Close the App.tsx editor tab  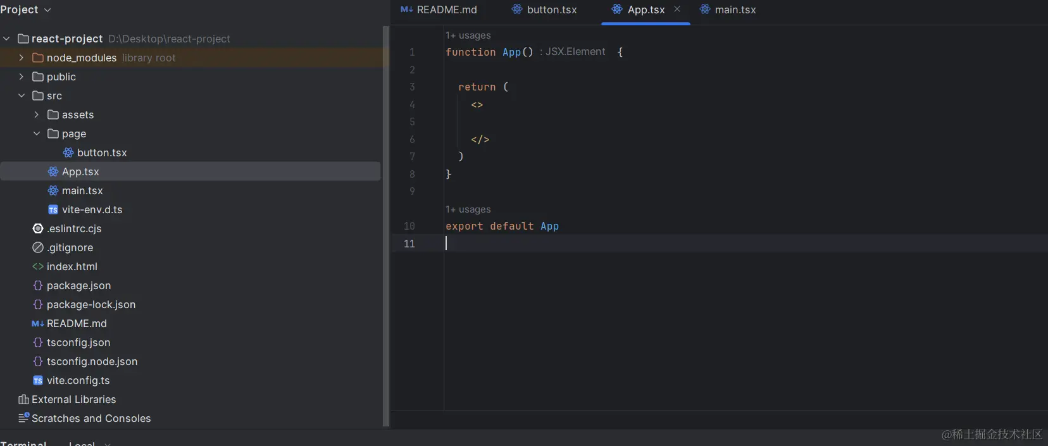(677, 9)
